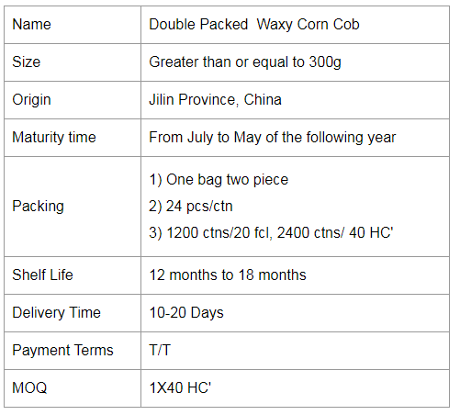Click the Shelf Life label
Image resolution: width=460 pixels, height=415 pixels.
(42, 275)
